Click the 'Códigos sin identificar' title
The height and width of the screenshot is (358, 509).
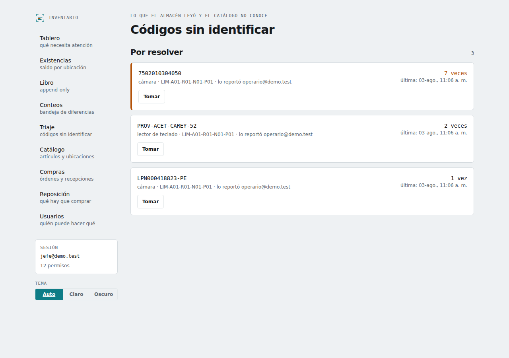tap(202, 30)
